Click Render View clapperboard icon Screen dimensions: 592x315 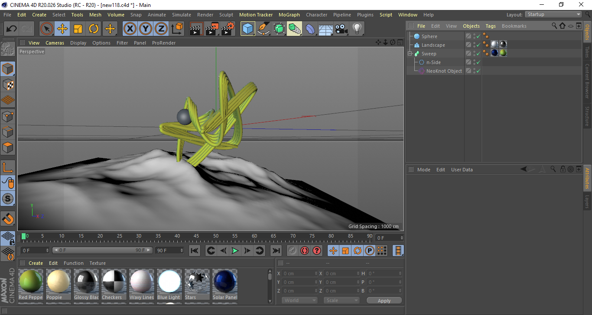coord(197,29)
